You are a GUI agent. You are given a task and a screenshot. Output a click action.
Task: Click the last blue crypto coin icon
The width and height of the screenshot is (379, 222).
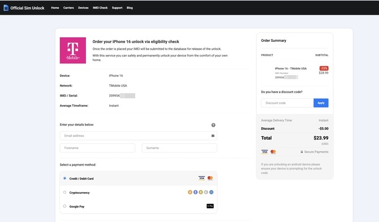(211, 192)
